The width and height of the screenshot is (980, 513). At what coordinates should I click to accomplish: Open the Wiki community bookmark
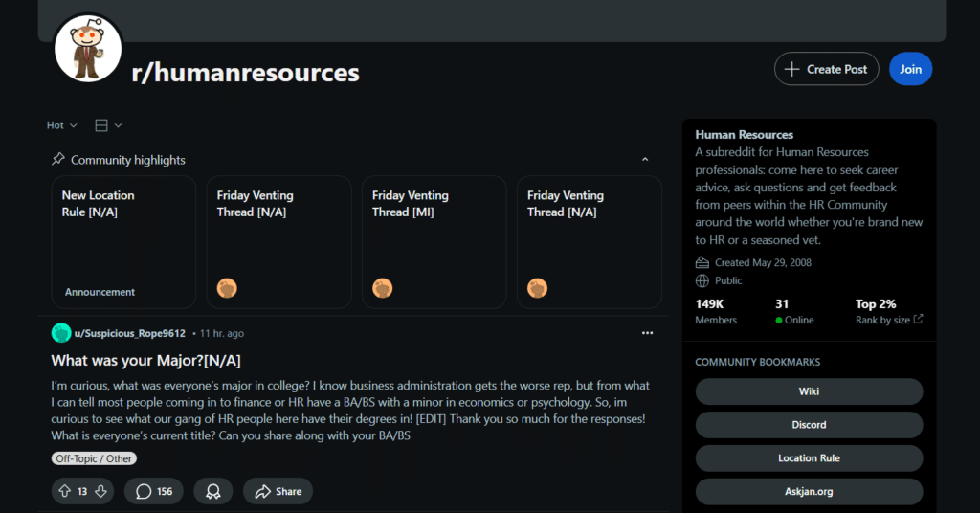click(x=809, y=391)
